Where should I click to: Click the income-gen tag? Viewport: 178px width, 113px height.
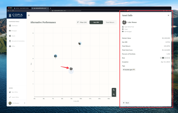[x=129, y=70]
